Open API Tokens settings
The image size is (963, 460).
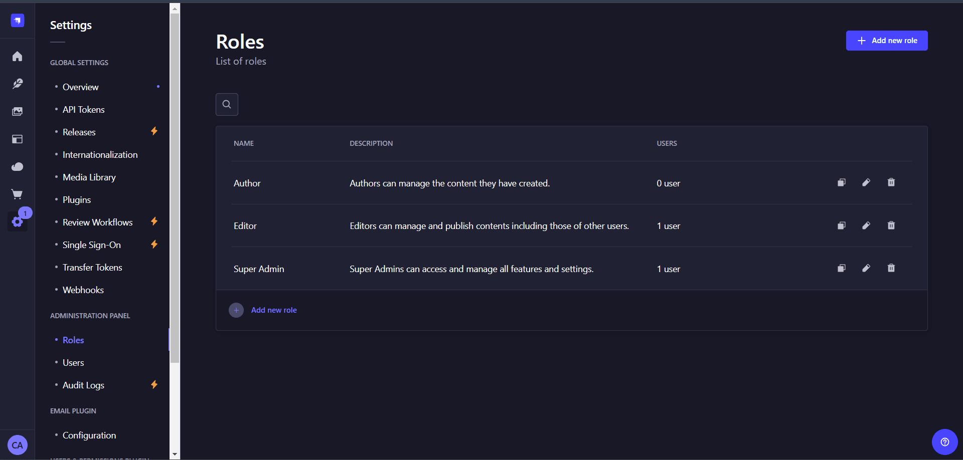click(84, 110)
